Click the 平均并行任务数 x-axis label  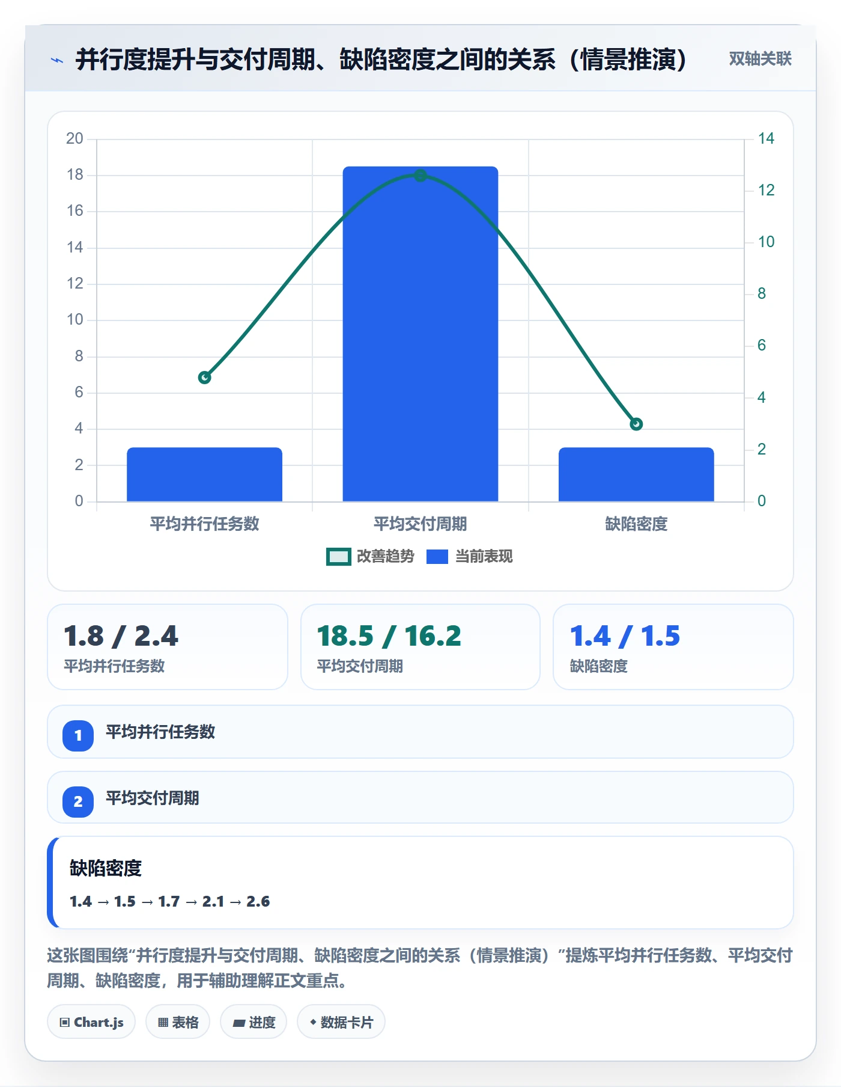click(204, 524)
